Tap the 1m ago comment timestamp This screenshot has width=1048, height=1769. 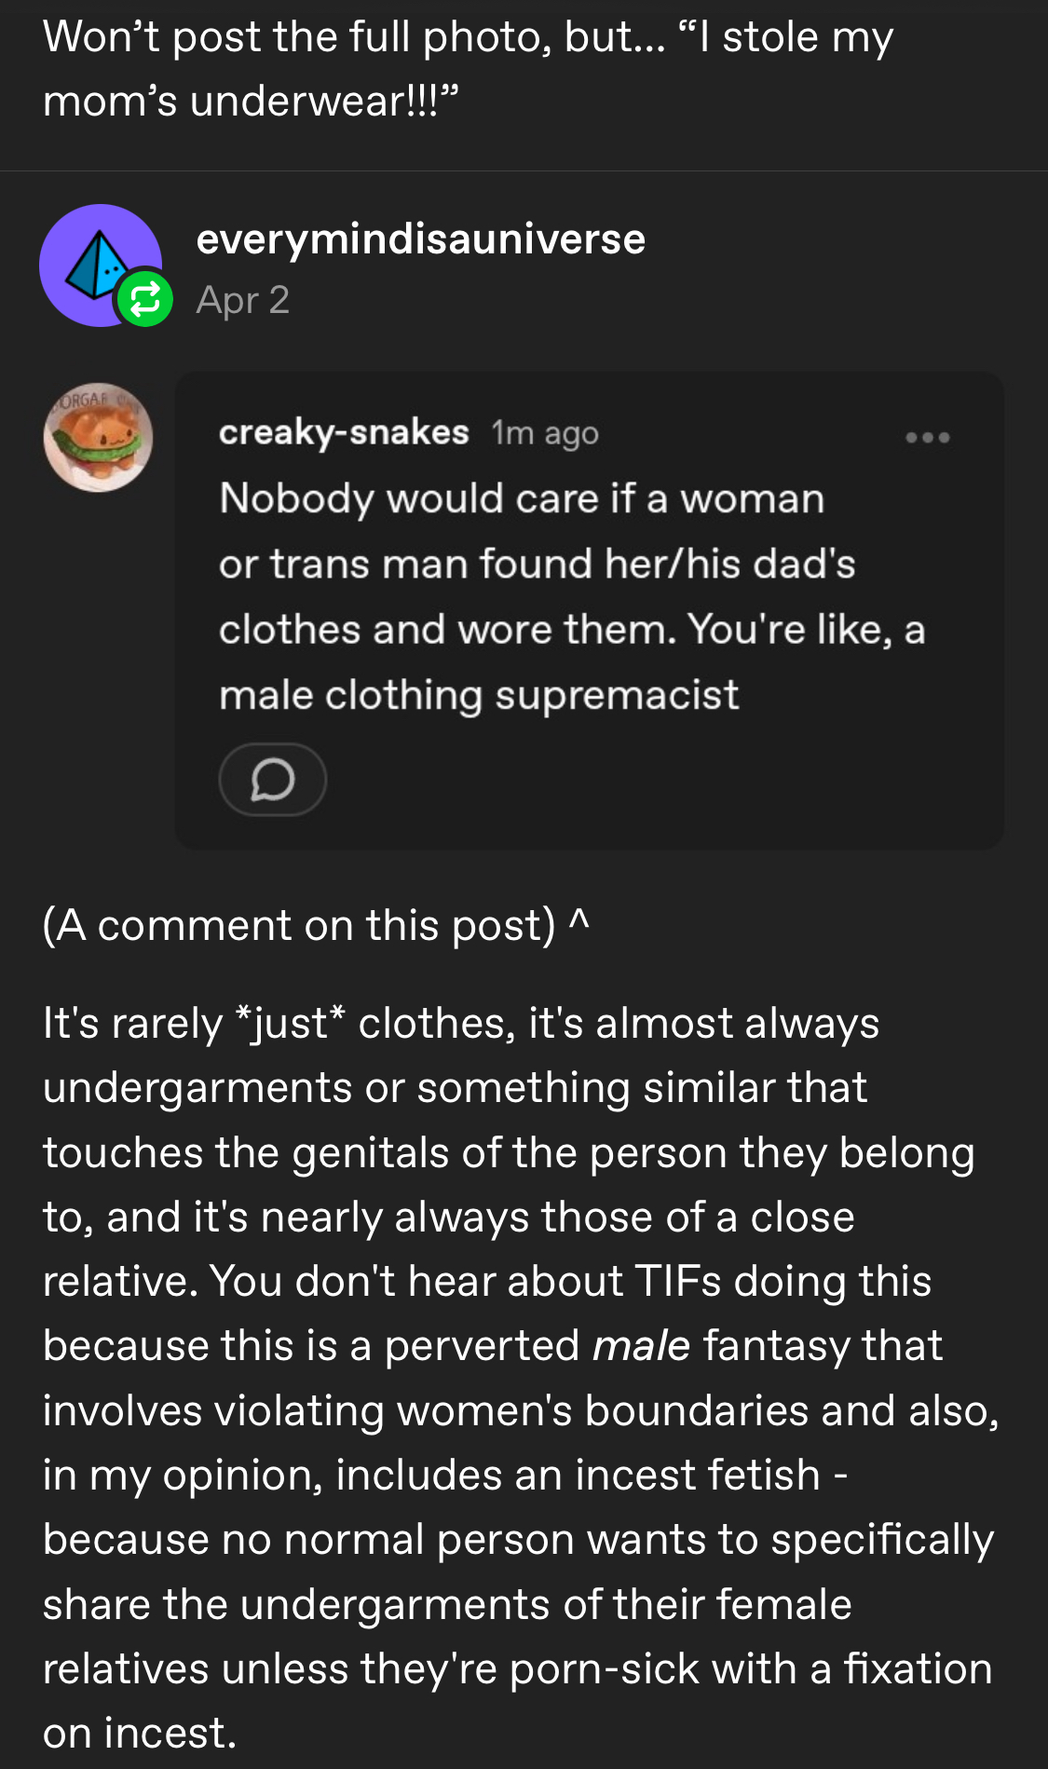[545, 433]
